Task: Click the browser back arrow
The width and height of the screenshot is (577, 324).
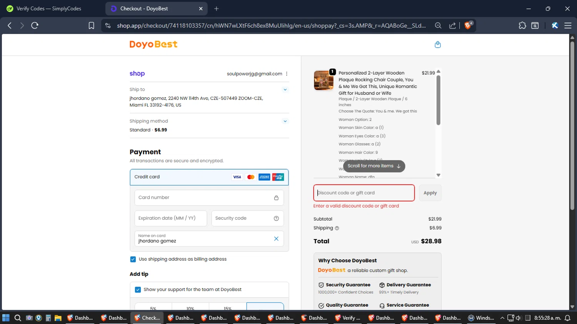Action: [10, 25]
